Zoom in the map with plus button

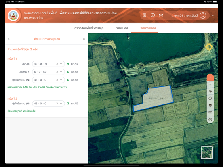click(210, 77)
